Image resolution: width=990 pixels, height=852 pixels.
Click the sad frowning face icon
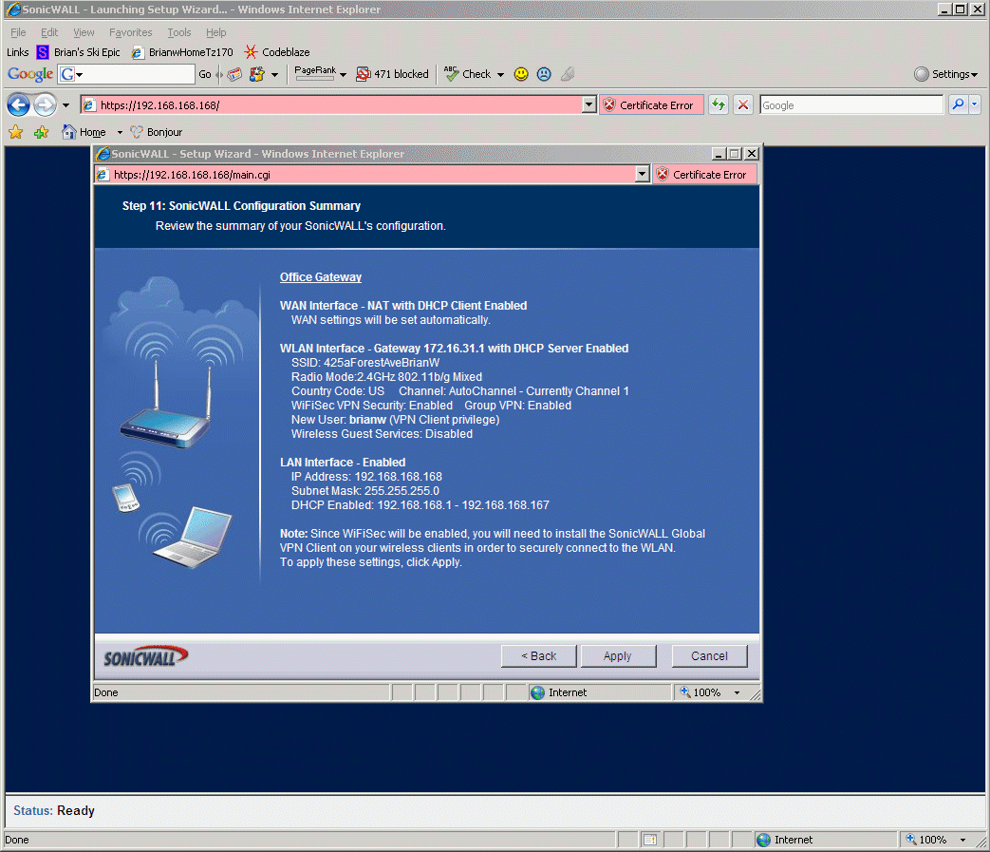(544, 74)
